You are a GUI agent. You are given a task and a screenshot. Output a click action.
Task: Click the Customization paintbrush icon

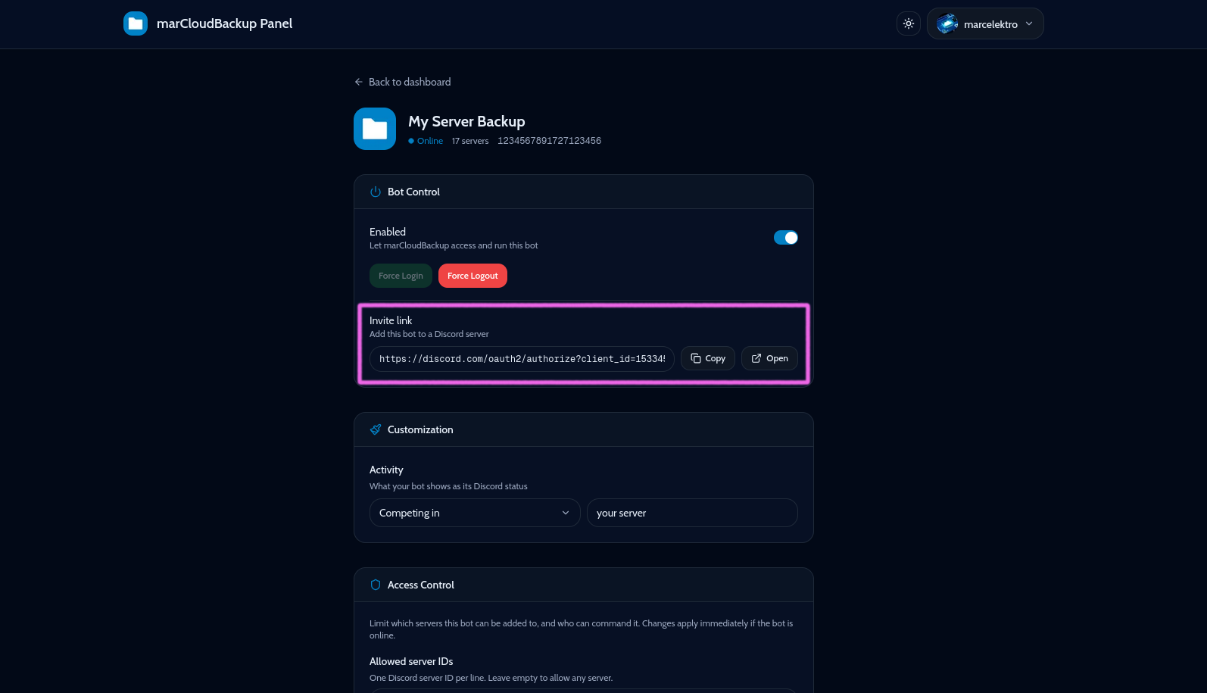(376, 429)
